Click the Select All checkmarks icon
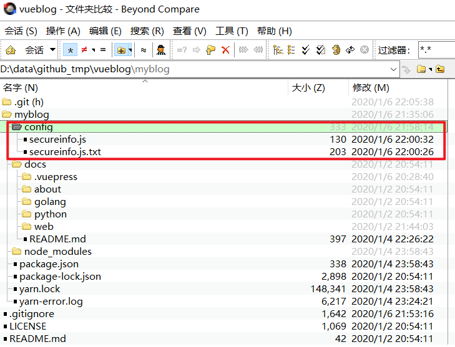Screen dimensions: 455x347 coord(305,50)
